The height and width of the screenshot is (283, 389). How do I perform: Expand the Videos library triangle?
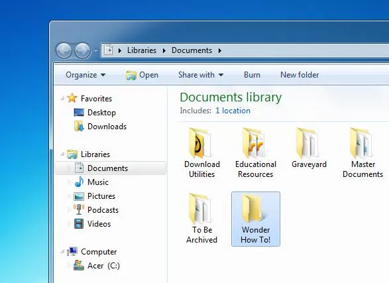[69, 224]
